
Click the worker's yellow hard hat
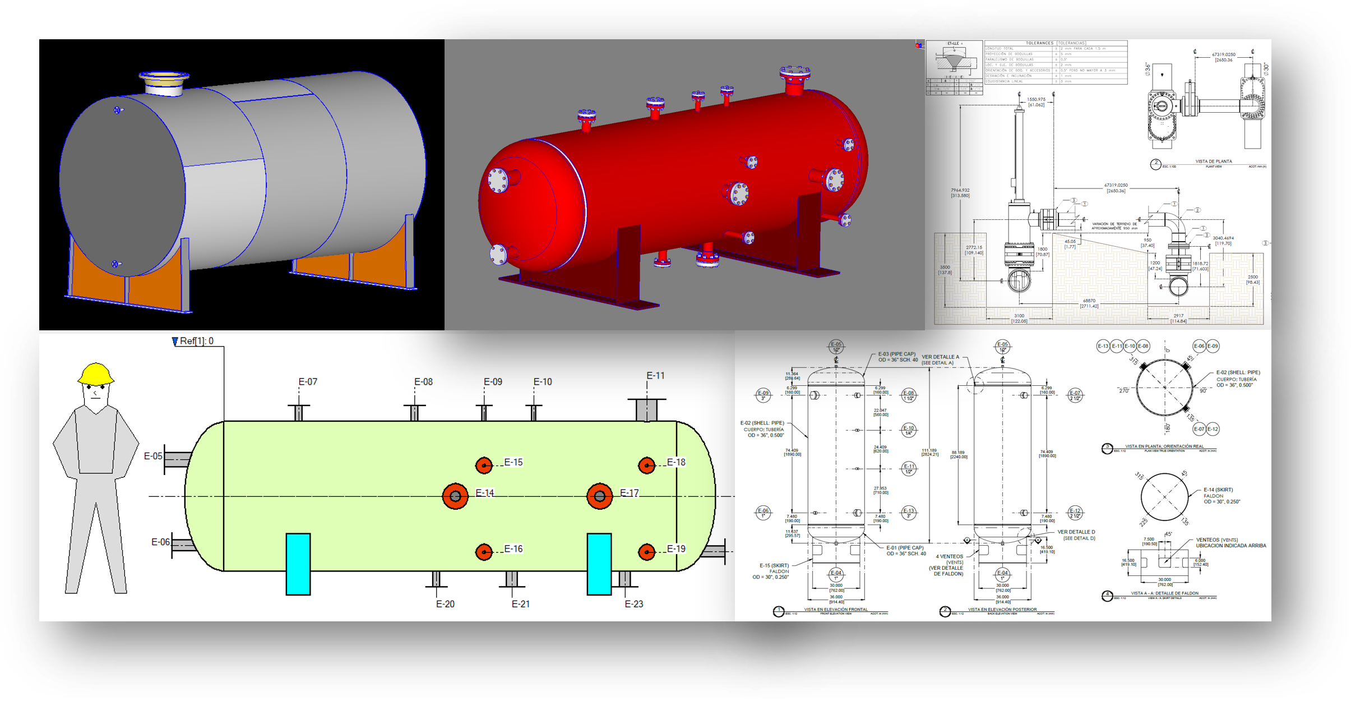click(x=96, y=374)
